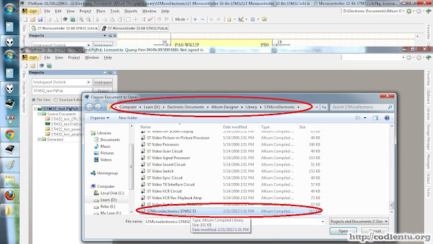Viewport: 433px width, 244px height.
Task: Click New document icon in back window toolbar
Action: tap(26, 20)
